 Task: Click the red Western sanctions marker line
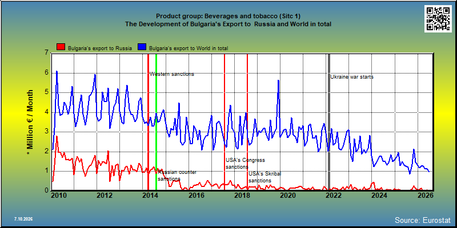(x=148, y=122)
